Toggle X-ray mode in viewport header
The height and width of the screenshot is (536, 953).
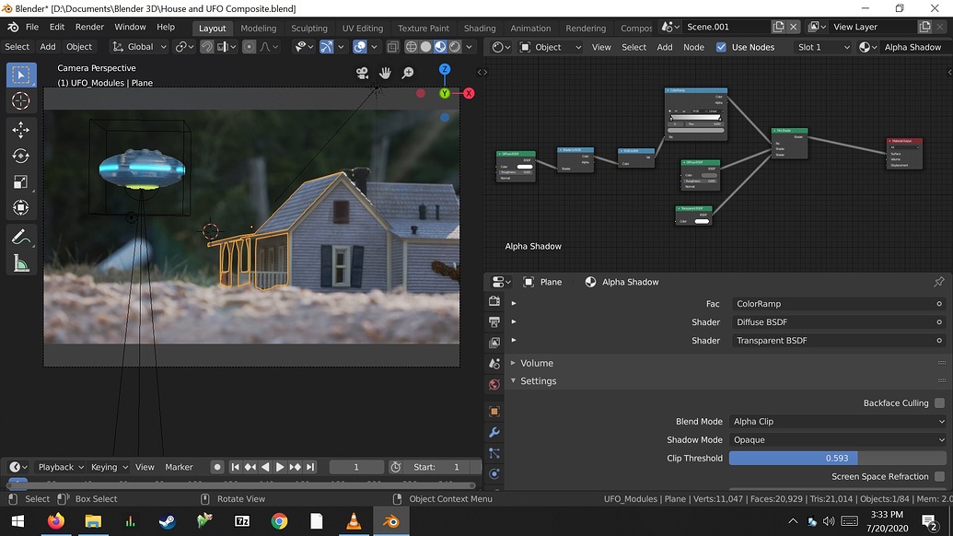tap(392, 47)
